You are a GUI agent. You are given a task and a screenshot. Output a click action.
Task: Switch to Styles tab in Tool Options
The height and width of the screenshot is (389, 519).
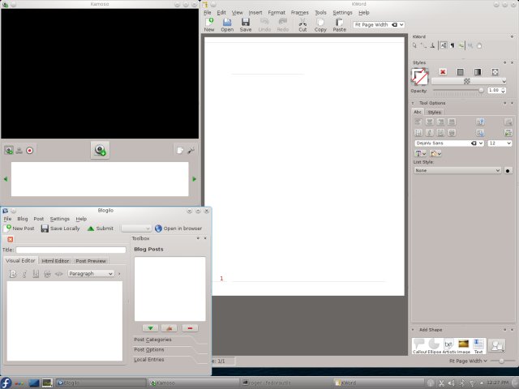point(434,112)
